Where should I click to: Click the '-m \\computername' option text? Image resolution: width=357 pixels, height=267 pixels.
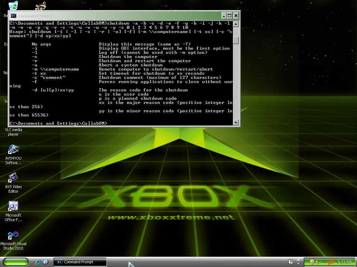55,69
